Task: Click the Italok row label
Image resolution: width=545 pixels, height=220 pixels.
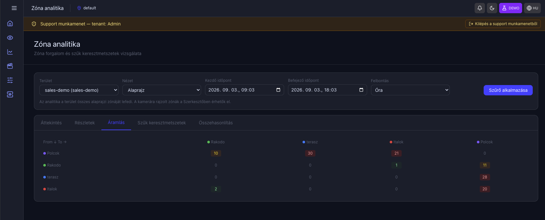Action: (x=50, y=189)
